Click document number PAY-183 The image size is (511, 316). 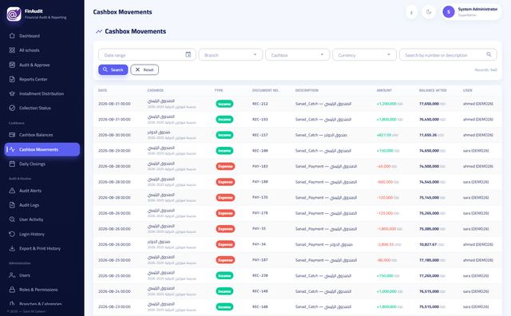[x=260, y=166]
